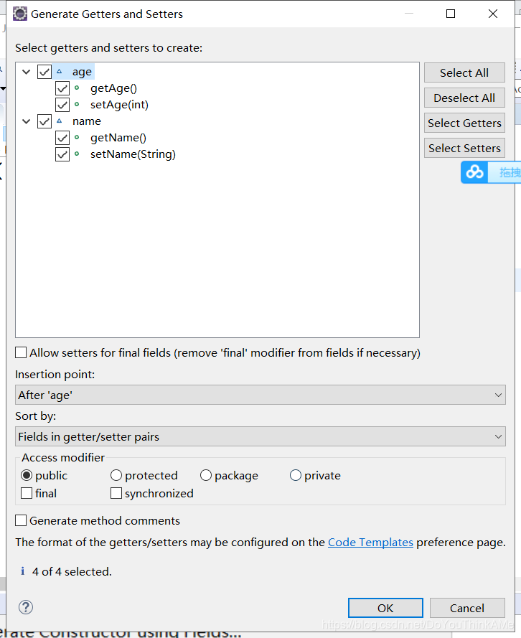Viewport: 521px width, 638px height.
Task: Select the private access modifier
Action: tap(295, 475)
